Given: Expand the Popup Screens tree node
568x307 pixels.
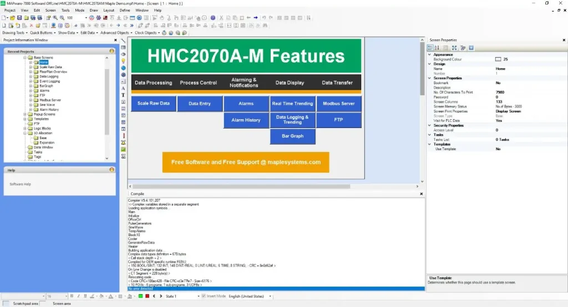Looking at the screenshot, I should point(25,114).
